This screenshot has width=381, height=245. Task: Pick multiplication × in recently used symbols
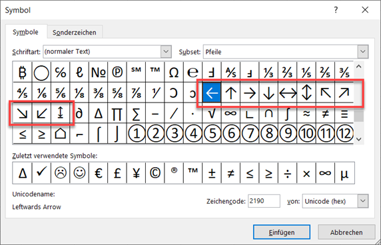306,173
